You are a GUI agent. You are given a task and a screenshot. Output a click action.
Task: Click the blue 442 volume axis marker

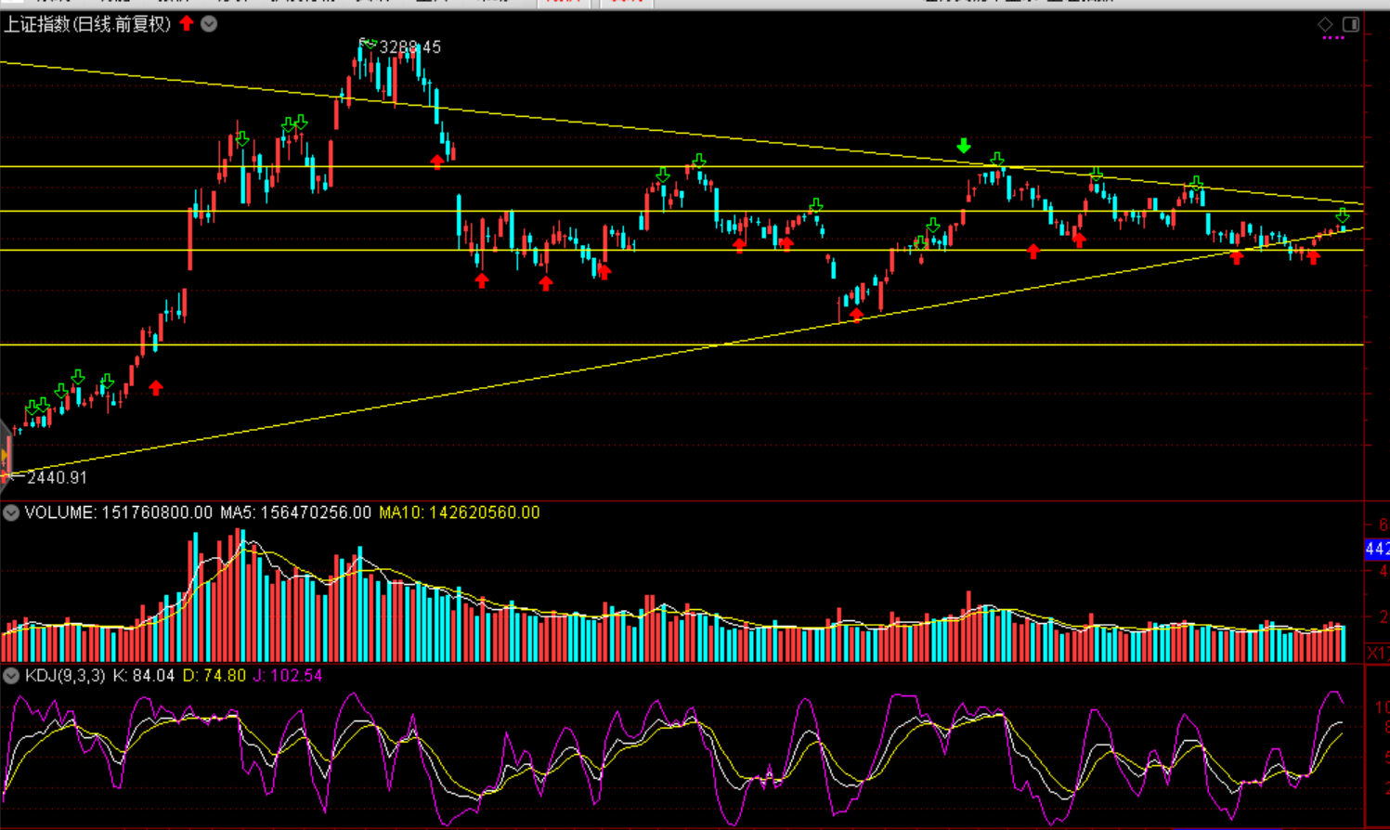pos(1376,550)
